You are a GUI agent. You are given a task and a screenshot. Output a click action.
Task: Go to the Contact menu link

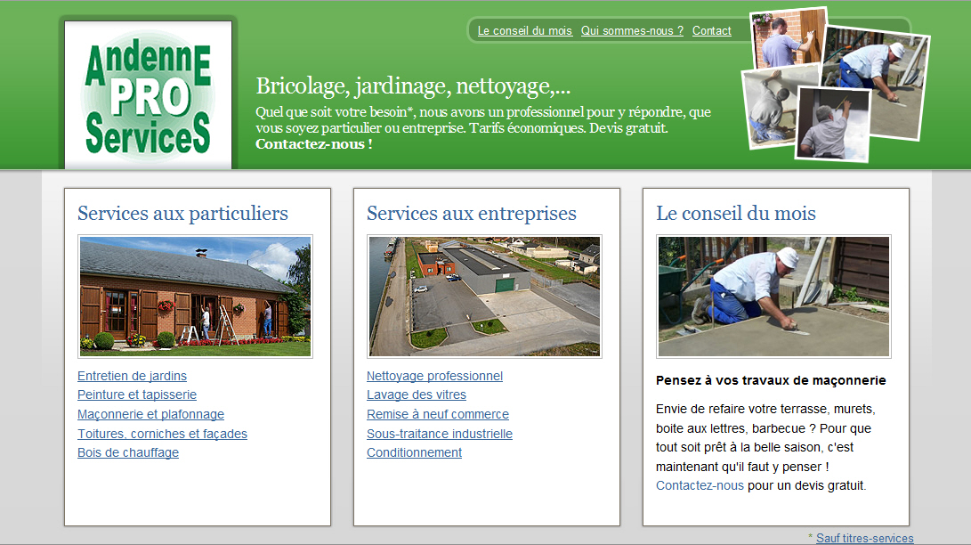711,31
